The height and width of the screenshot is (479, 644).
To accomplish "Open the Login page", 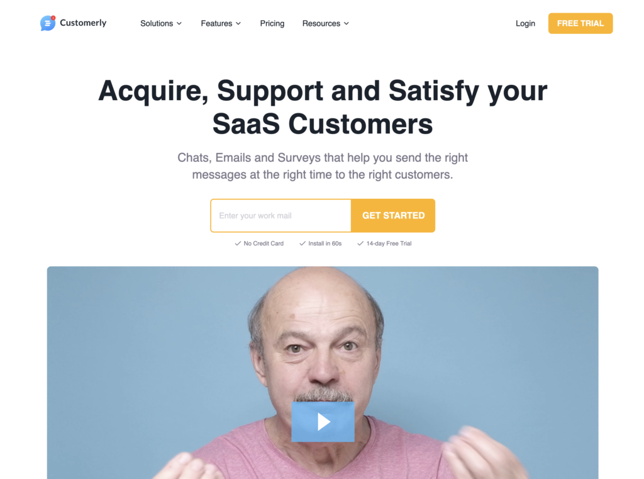I will pyautogui.click(x=525, y=23).
